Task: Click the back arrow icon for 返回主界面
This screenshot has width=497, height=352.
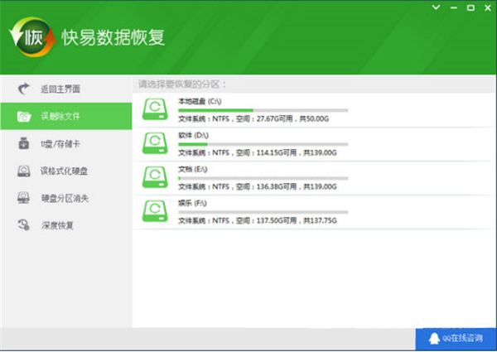Action: (x=25, y=89)
